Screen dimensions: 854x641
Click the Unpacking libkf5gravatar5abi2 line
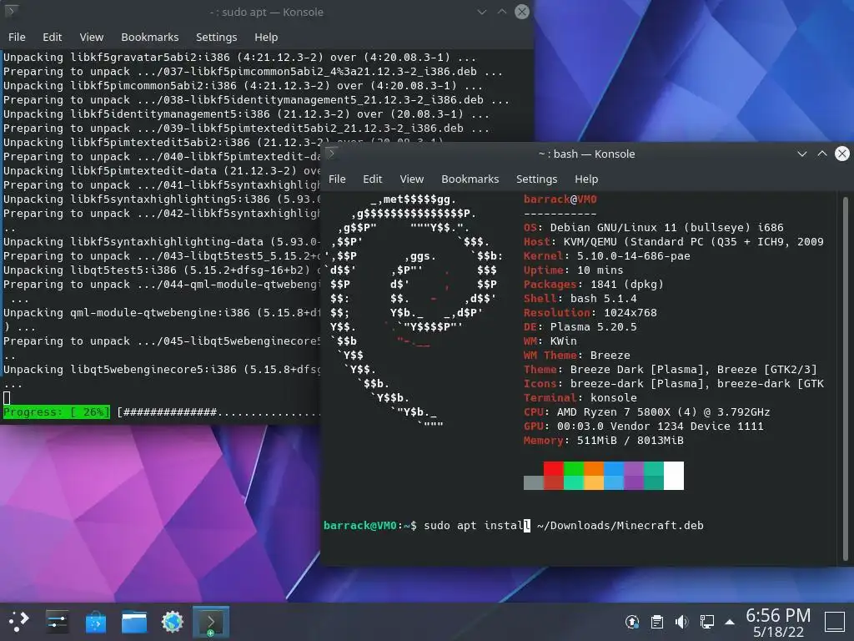click(x=239, y=58)
